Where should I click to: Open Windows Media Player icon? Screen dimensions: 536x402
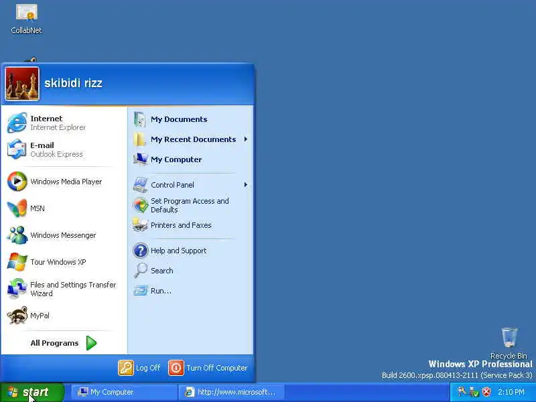pyautogui.click(x=16, y=181)
